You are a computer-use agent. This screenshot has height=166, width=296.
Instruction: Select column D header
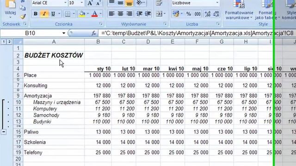point(148,41)
